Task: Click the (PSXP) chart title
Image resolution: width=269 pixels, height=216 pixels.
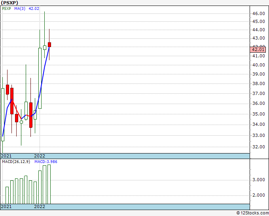Action: click(x=9, y=3)
